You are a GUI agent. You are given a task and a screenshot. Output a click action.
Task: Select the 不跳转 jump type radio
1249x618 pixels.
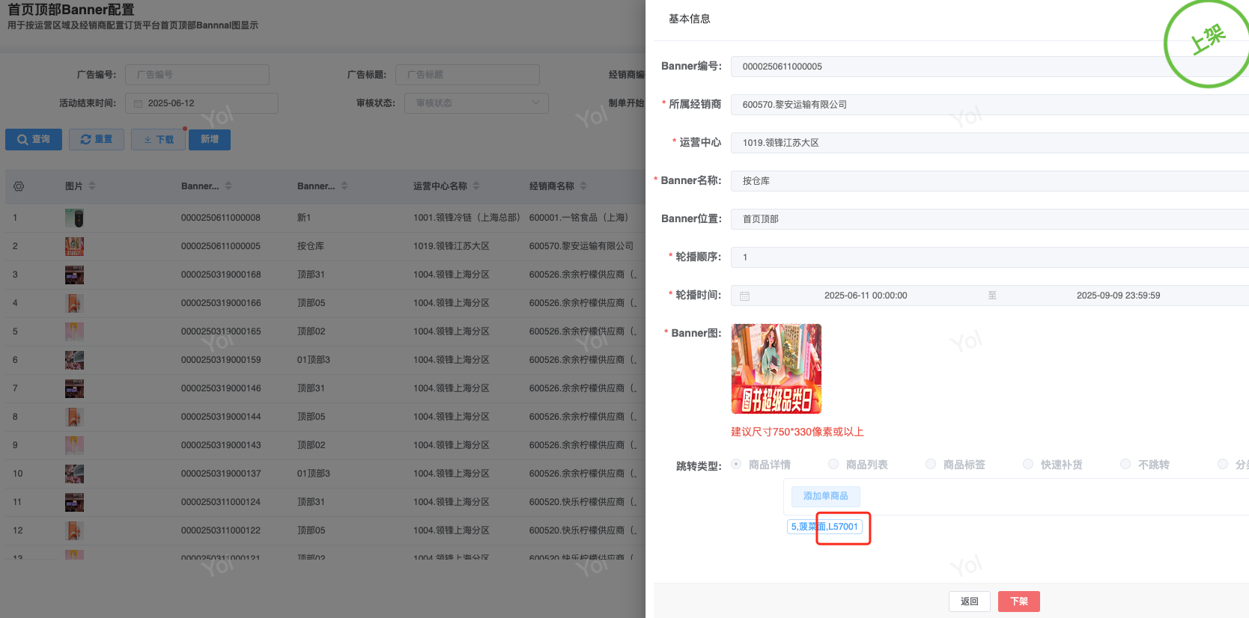(x=1125, y=465)
